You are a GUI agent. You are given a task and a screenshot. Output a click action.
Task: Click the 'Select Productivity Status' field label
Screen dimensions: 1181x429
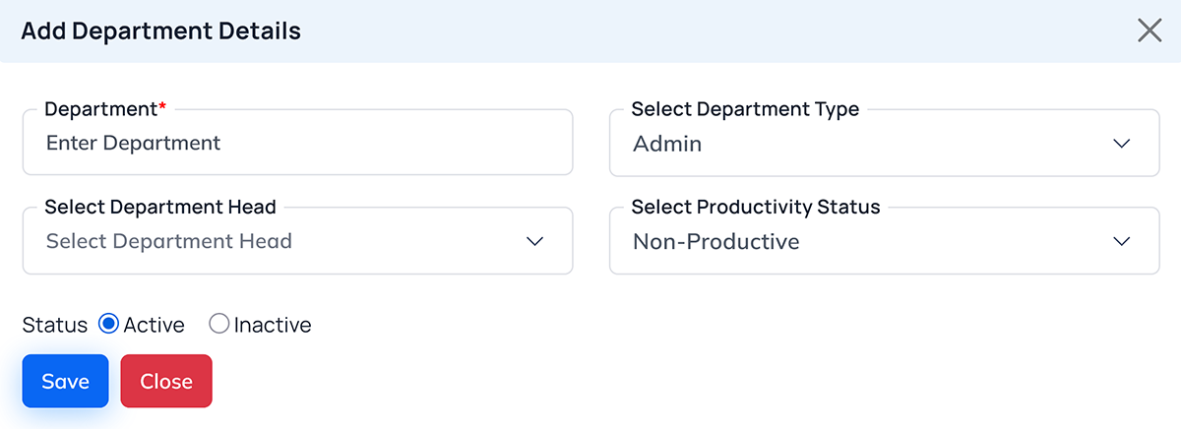click(756, 207)
